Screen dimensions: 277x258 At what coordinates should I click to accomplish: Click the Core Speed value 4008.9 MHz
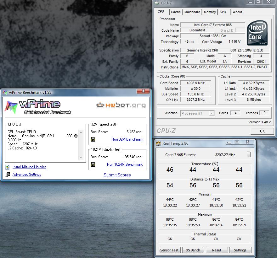point(195,83)
